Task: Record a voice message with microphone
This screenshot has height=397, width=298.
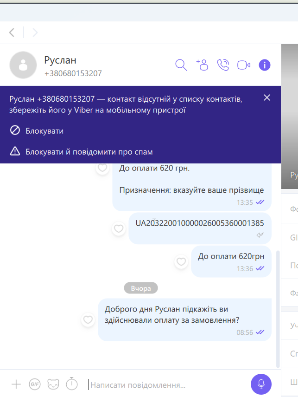Action: coord(261,384)
